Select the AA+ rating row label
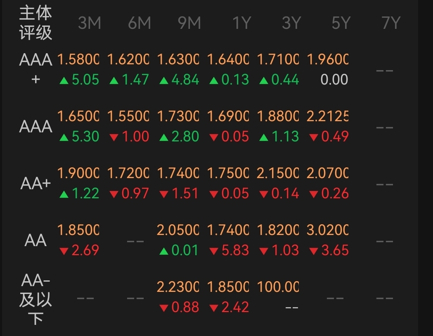The width and height of the screenshot is (433, 336). coord(35,183)
